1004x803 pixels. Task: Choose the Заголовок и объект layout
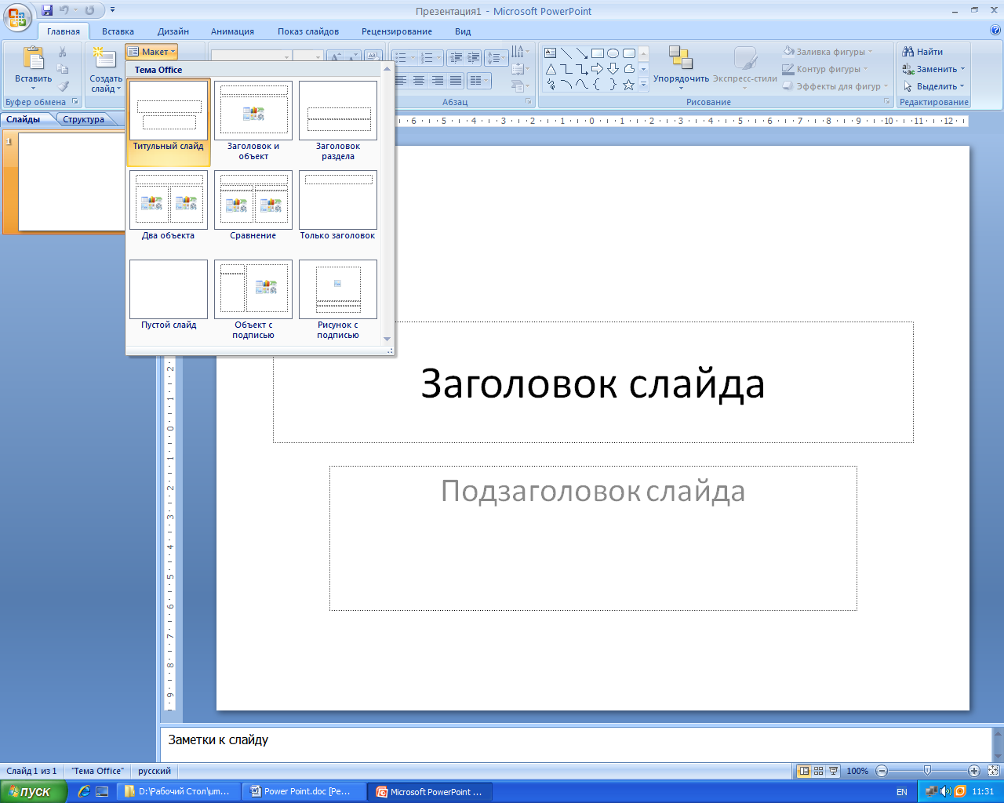click(253, 120)
